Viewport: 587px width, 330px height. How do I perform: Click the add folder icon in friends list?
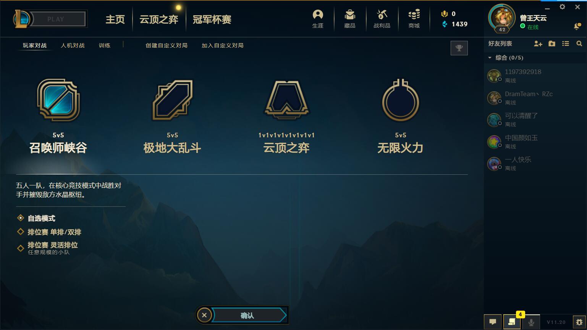(552, 43)
